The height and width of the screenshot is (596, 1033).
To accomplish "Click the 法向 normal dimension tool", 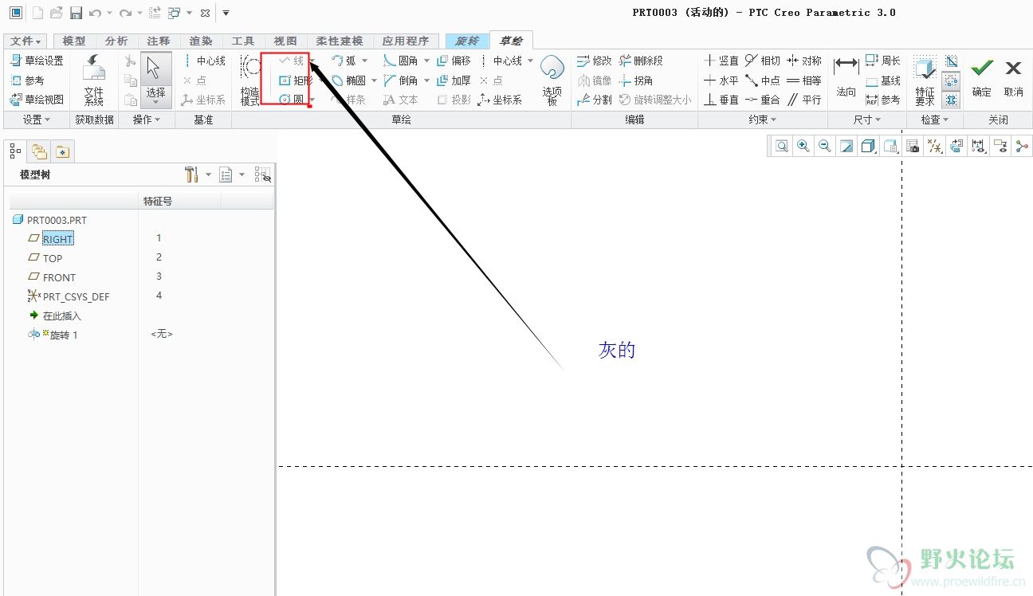I will [x=846, y=78].
